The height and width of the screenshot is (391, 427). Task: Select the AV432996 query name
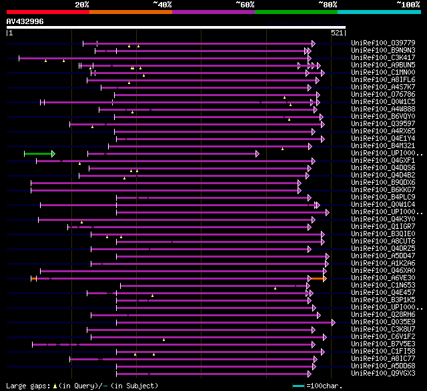point(25,21)
